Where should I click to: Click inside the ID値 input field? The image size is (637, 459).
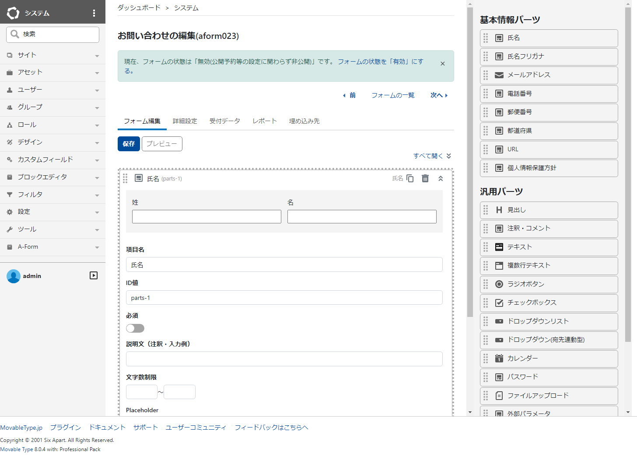[284, 298]
